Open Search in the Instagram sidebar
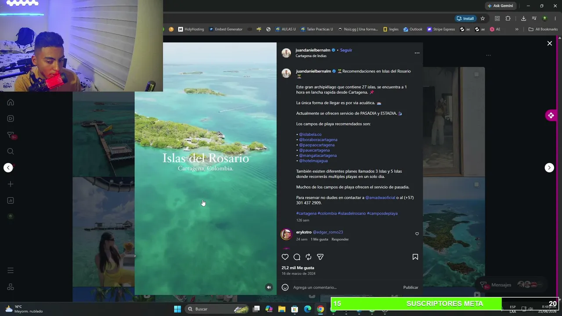This screenshot has height=316, width=562. coord(11,151)
